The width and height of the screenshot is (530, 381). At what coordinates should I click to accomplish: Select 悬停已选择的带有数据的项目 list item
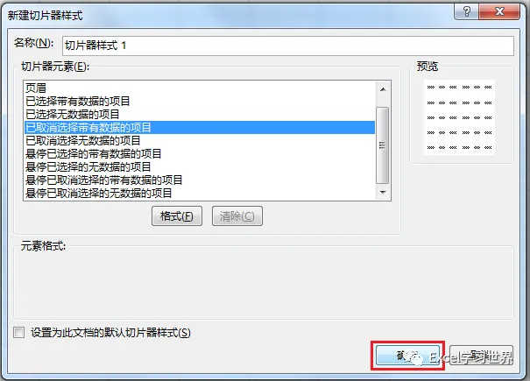[200, 154]
